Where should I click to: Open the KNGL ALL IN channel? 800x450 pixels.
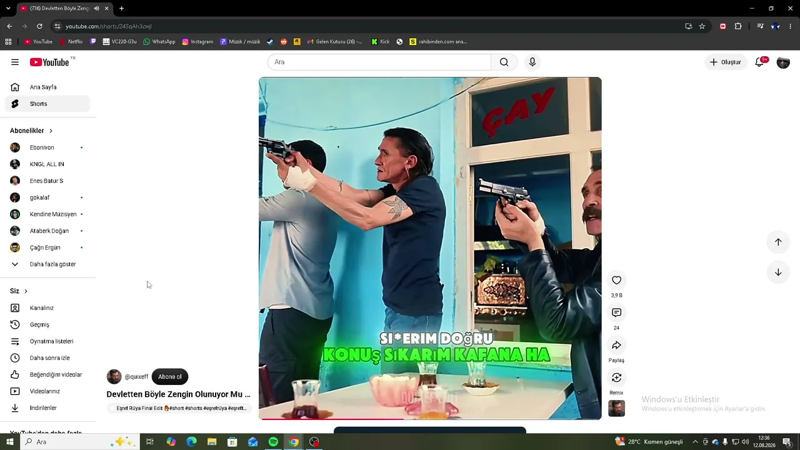pyautogui.click(x=47, y=164)
